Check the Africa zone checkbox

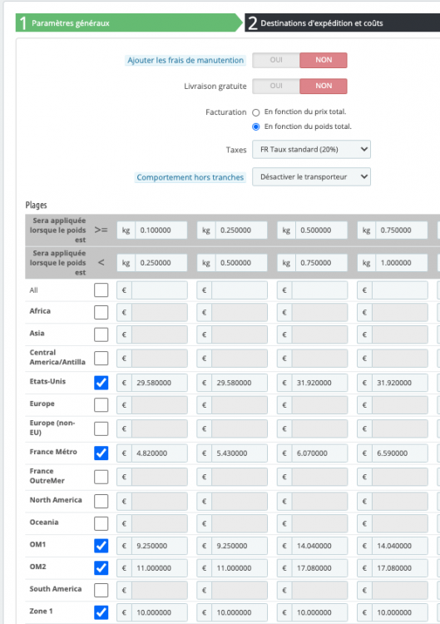click(x=101, y=312)
